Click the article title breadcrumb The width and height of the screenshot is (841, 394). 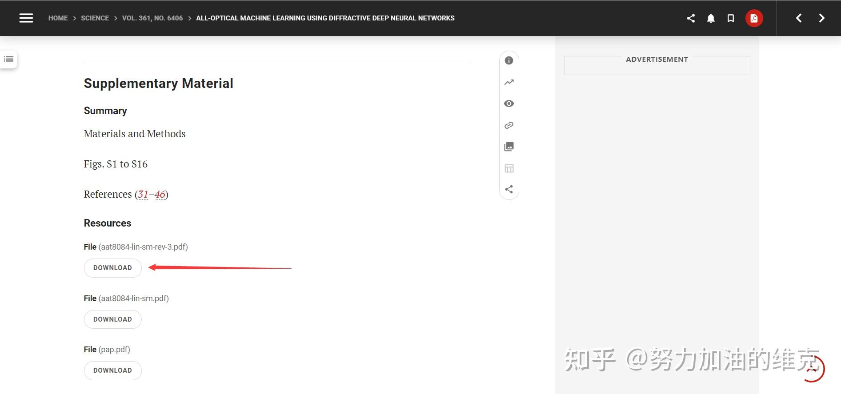point(325,18)
